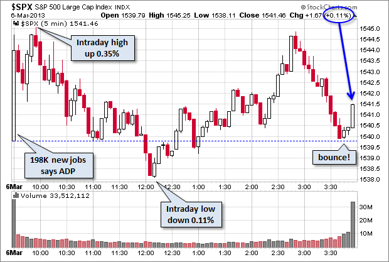Select the 'Intraday low down 0.11%' callout

click(x=194, y=214)
